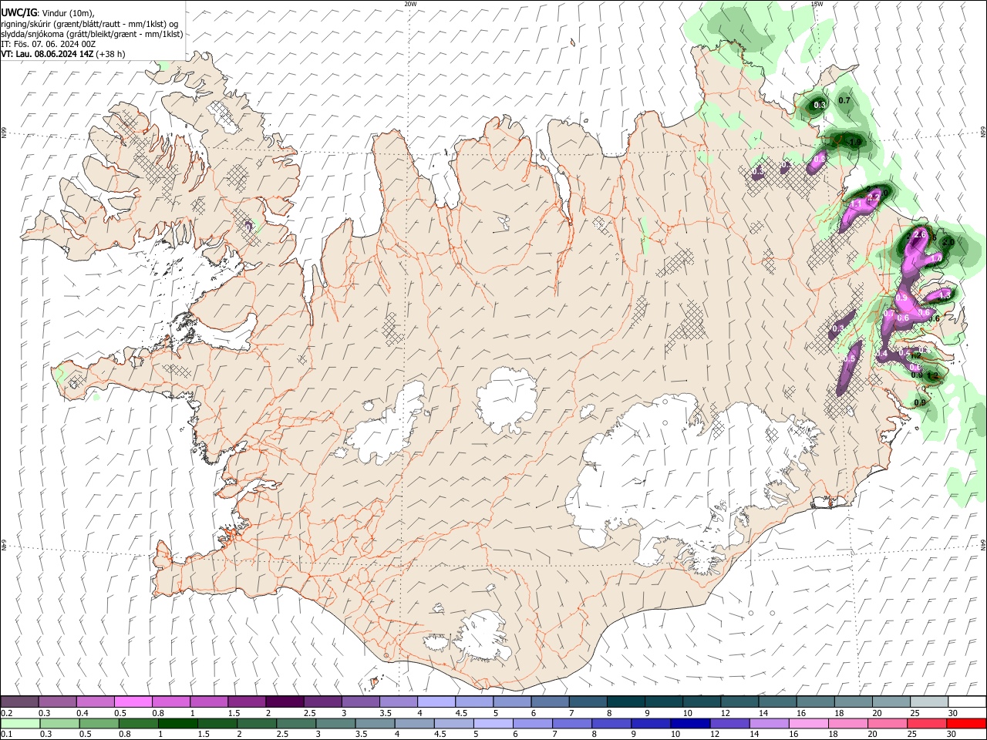This screenshot has height=740, width=987.
Task: Click the '15W' longitude label
Action: tap(817, 4)
